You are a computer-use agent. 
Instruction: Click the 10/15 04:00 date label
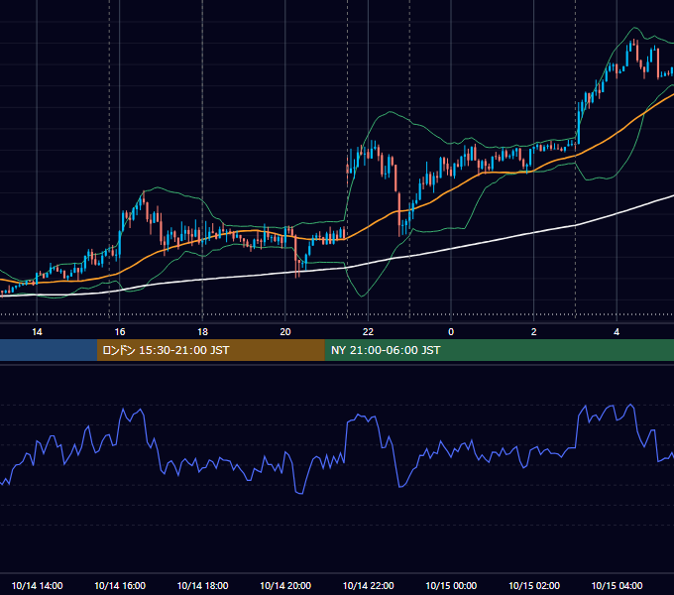pyautogui.click(x=617, y=585)
